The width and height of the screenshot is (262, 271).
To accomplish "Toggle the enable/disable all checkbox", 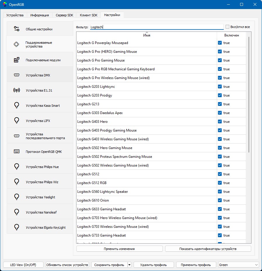I will [228, 27].
